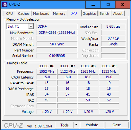Go to the Graphics tab

pyautogui.click(x=89, y=14)
